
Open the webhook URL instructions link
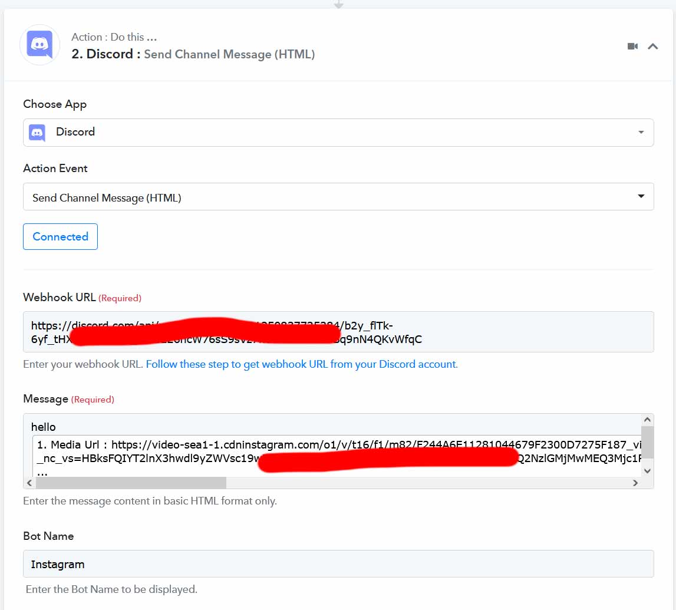point(302,364)
